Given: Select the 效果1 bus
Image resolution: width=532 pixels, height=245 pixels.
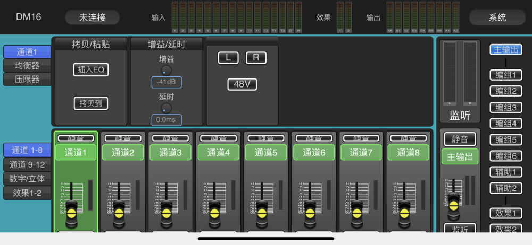Looking at the screenshot, I should coord(505,213).
